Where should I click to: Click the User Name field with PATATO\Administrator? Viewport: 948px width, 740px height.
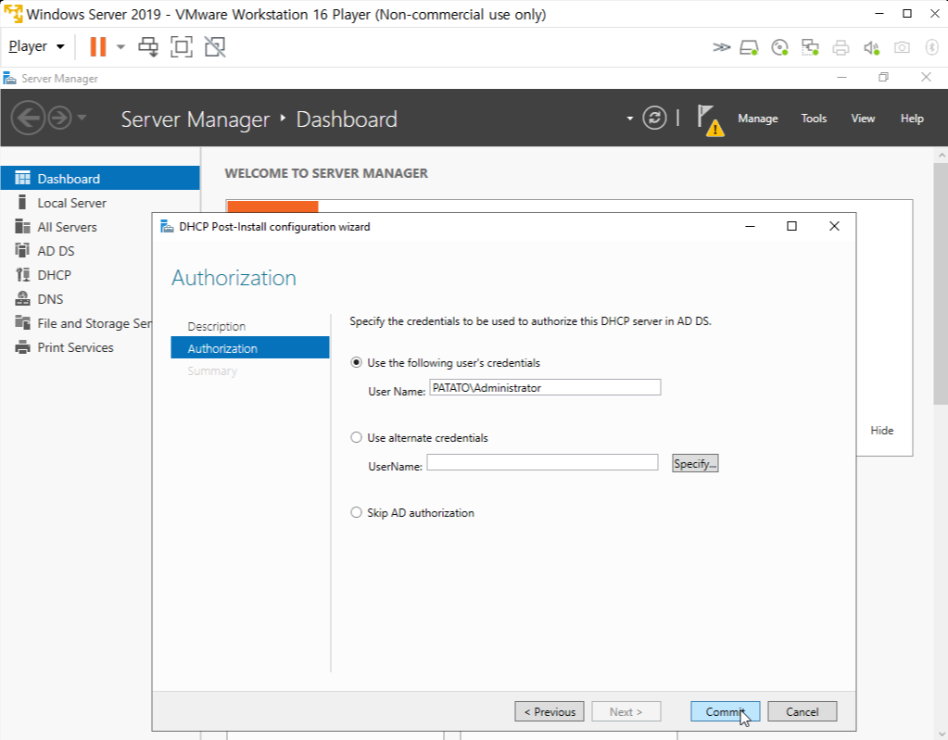(x=545, y=387)
